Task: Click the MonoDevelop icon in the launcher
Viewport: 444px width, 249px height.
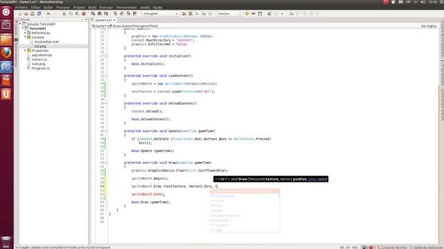Action: click(x=6, y=66)
